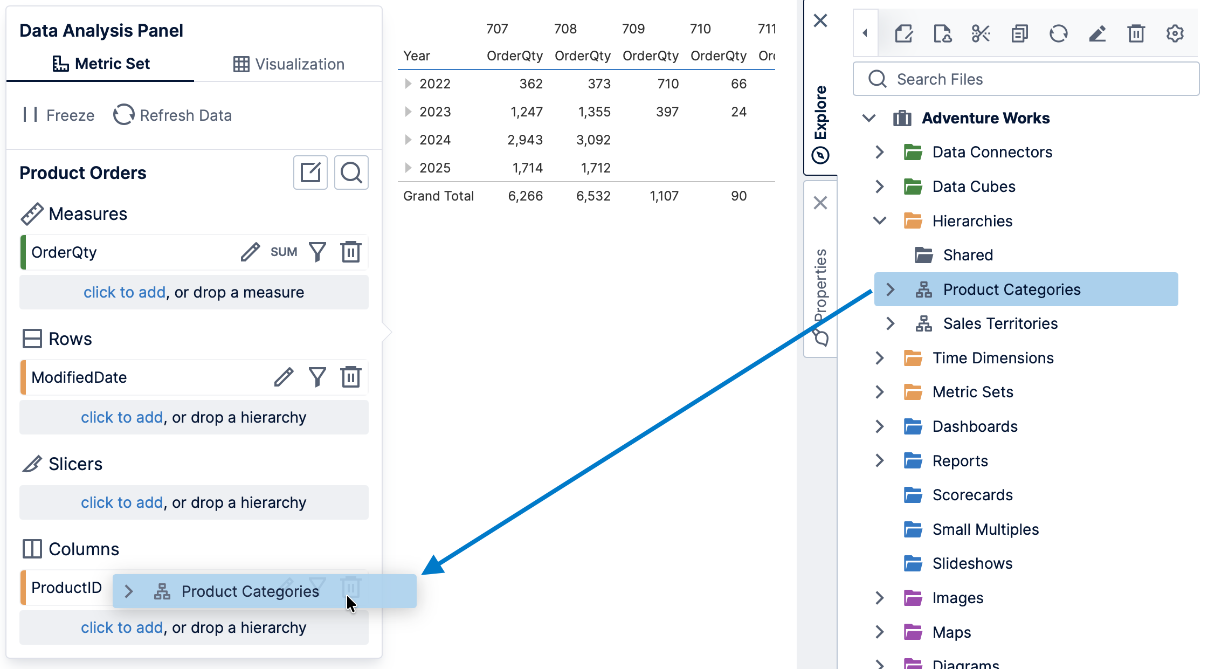Click the Year column header
Viewport: 1208px width, 669px height.
(x=417, y=56)
